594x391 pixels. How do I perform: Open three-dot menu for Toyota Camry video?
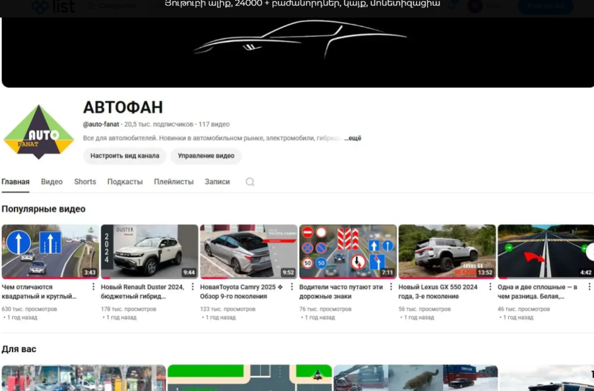click(292, 287)
